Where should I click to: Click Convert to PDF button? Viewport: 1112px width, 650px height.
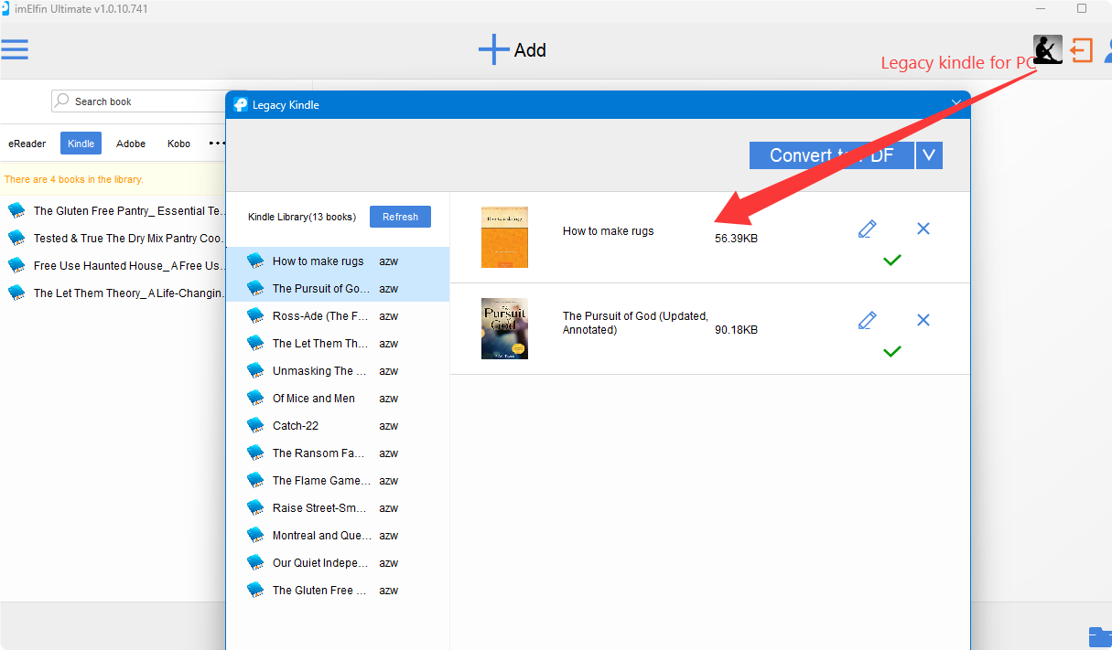point(831,155)
